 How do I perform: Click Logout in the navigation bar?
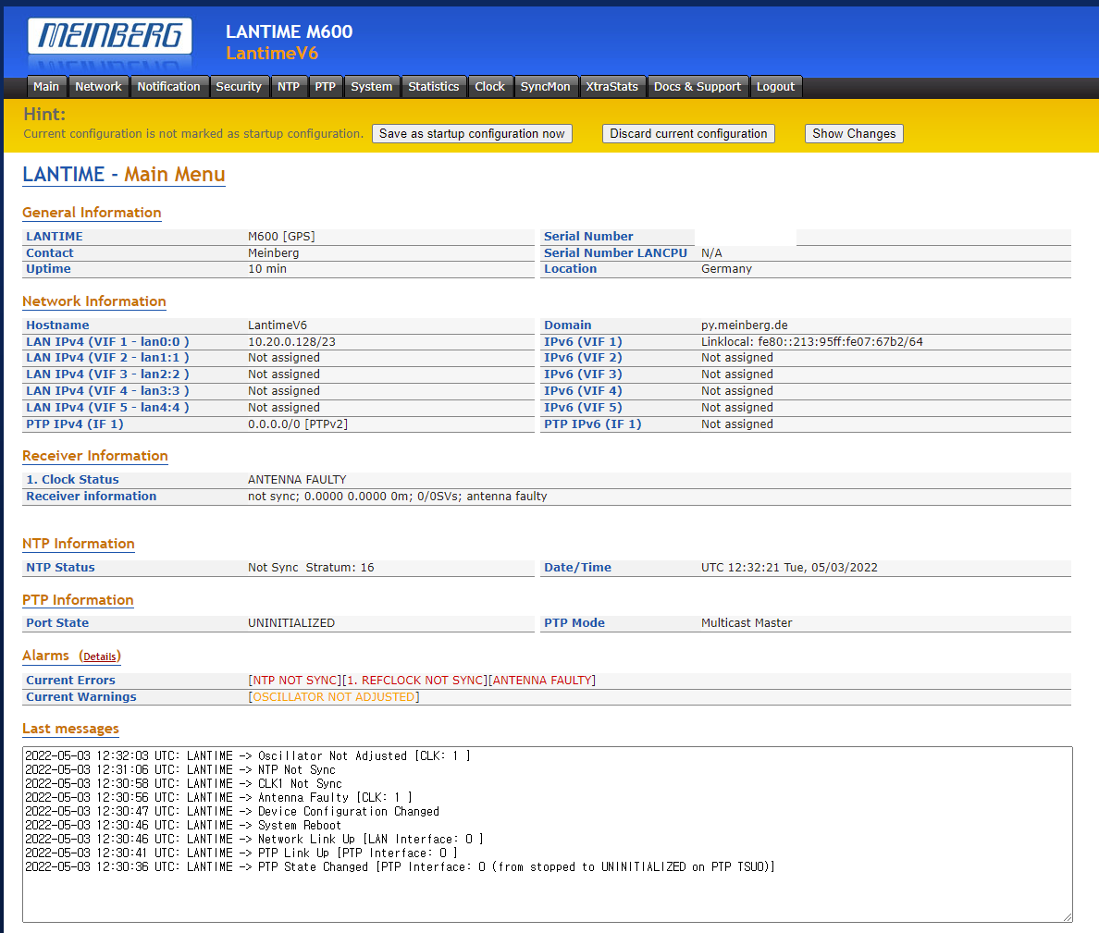[775, 87]
